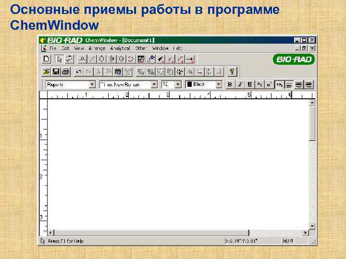The width and height of the screenshot is (346, 259).
Task: Toggle Italic text formatting
Action: [240, 84]
